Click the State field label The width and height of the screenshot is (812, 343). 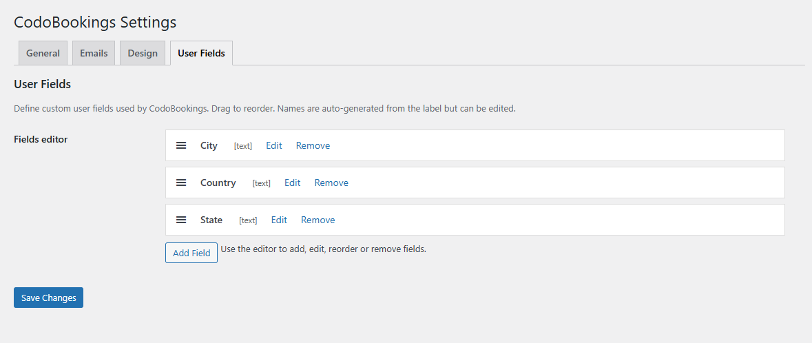point(211,220)
